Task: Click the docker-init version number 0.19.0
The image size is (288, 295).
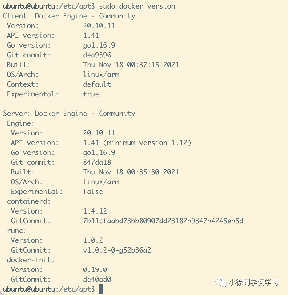Action: click(95, 269)
